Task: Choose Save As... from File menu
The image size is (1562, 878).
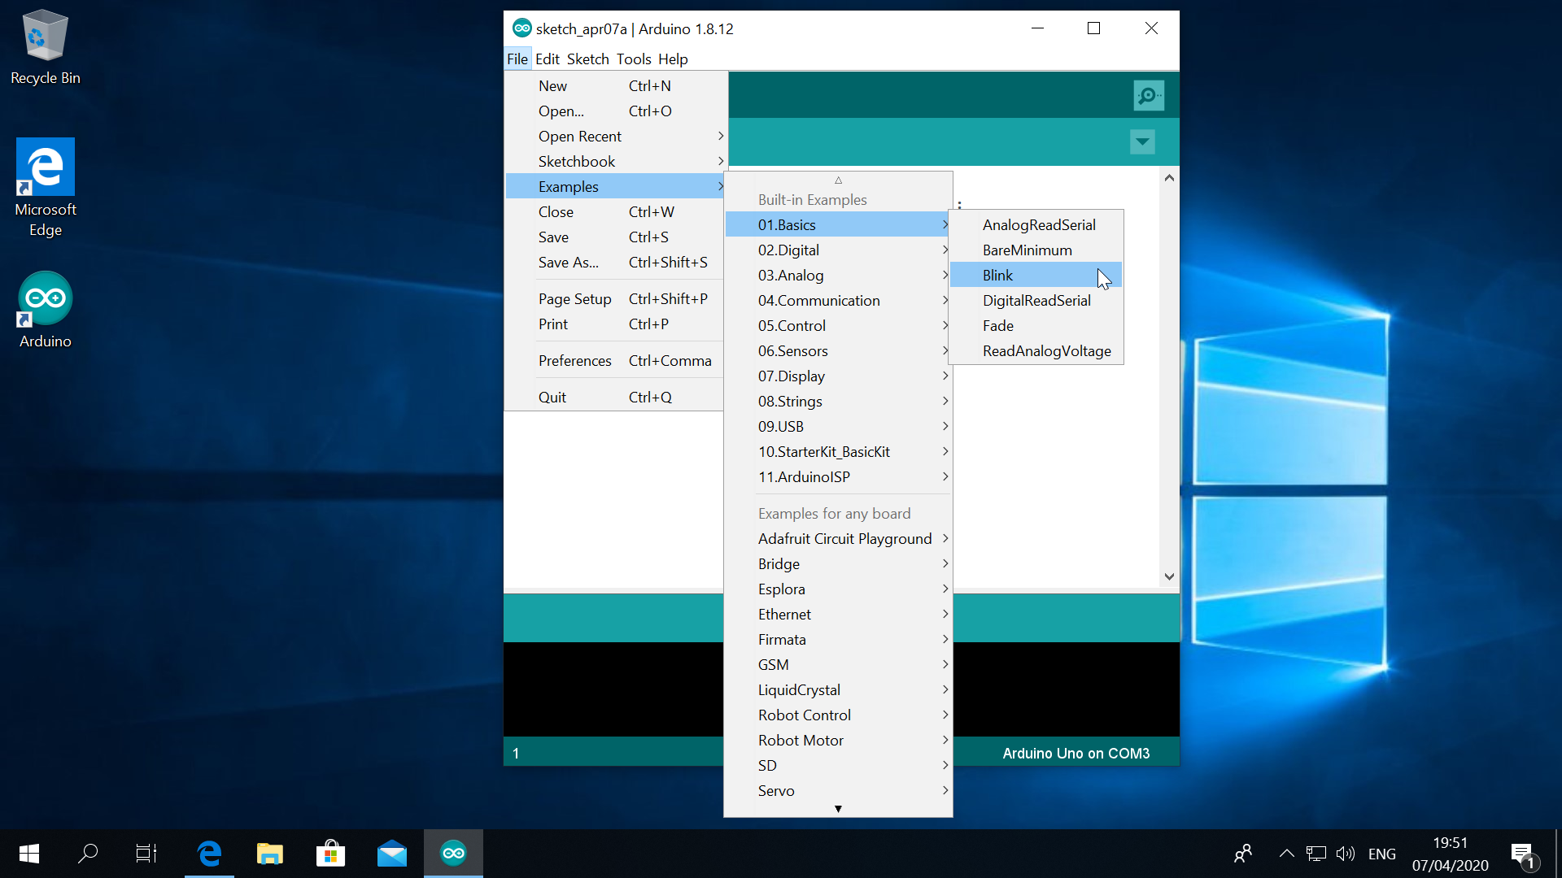Action: coord(616,263)
